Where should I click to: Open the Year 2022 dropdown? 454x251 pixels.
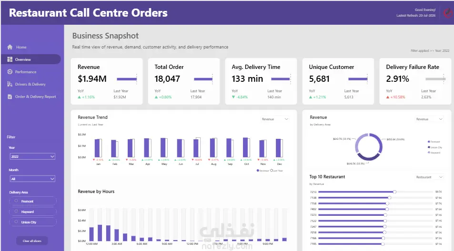pos(32,156)
